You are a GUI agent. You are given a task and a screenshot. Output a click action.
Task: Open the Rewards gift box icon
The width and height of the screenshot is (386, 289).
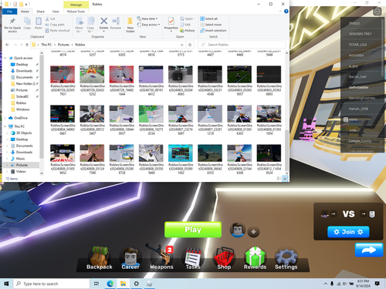click(255, 257)
